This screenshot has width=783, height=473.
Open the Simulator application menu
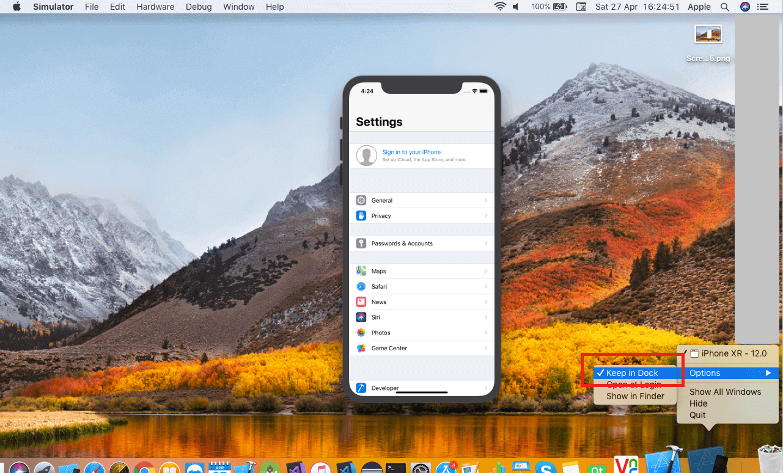[53, 7]
